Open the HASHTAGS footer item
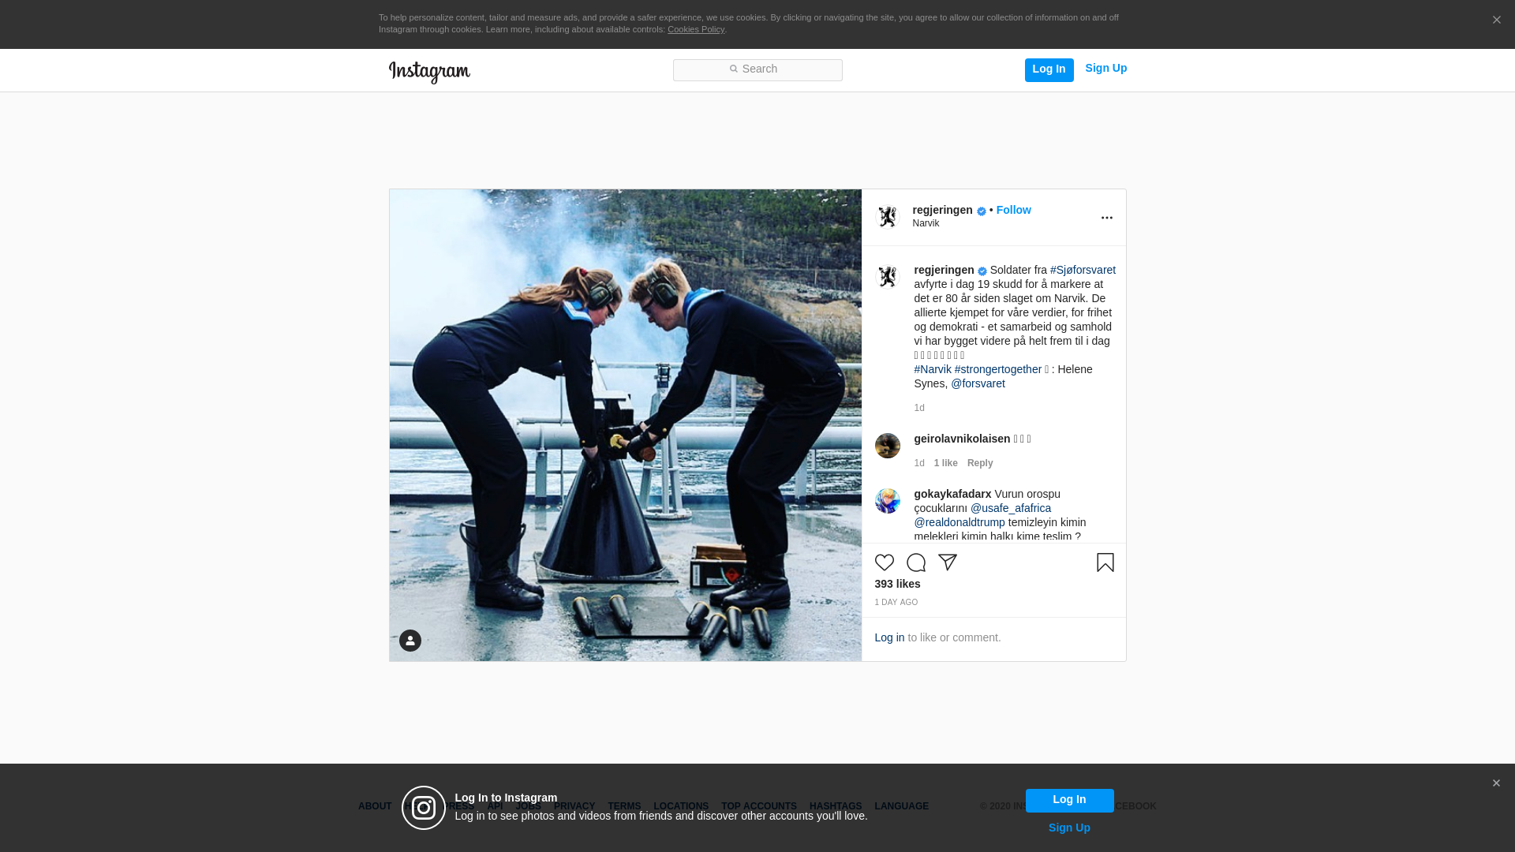 835,806
